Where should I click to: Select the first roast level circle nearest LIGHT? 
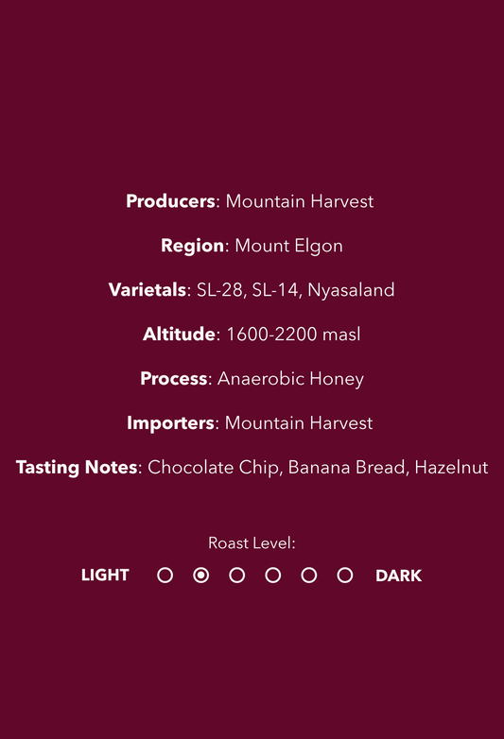pos(165,576)
